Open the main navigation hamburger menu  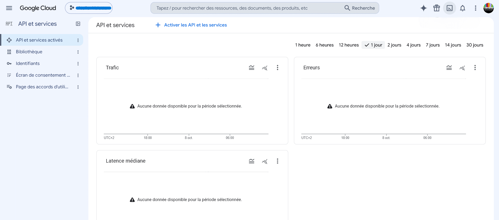9,8
